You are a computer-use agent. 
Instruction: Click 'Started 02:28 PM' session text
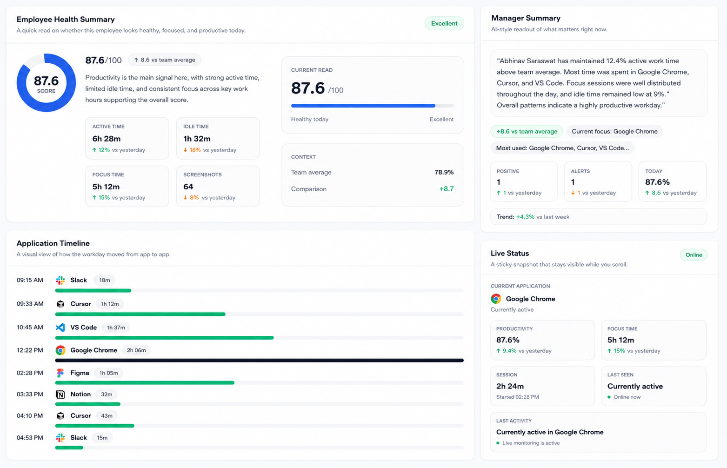point(518,397)
